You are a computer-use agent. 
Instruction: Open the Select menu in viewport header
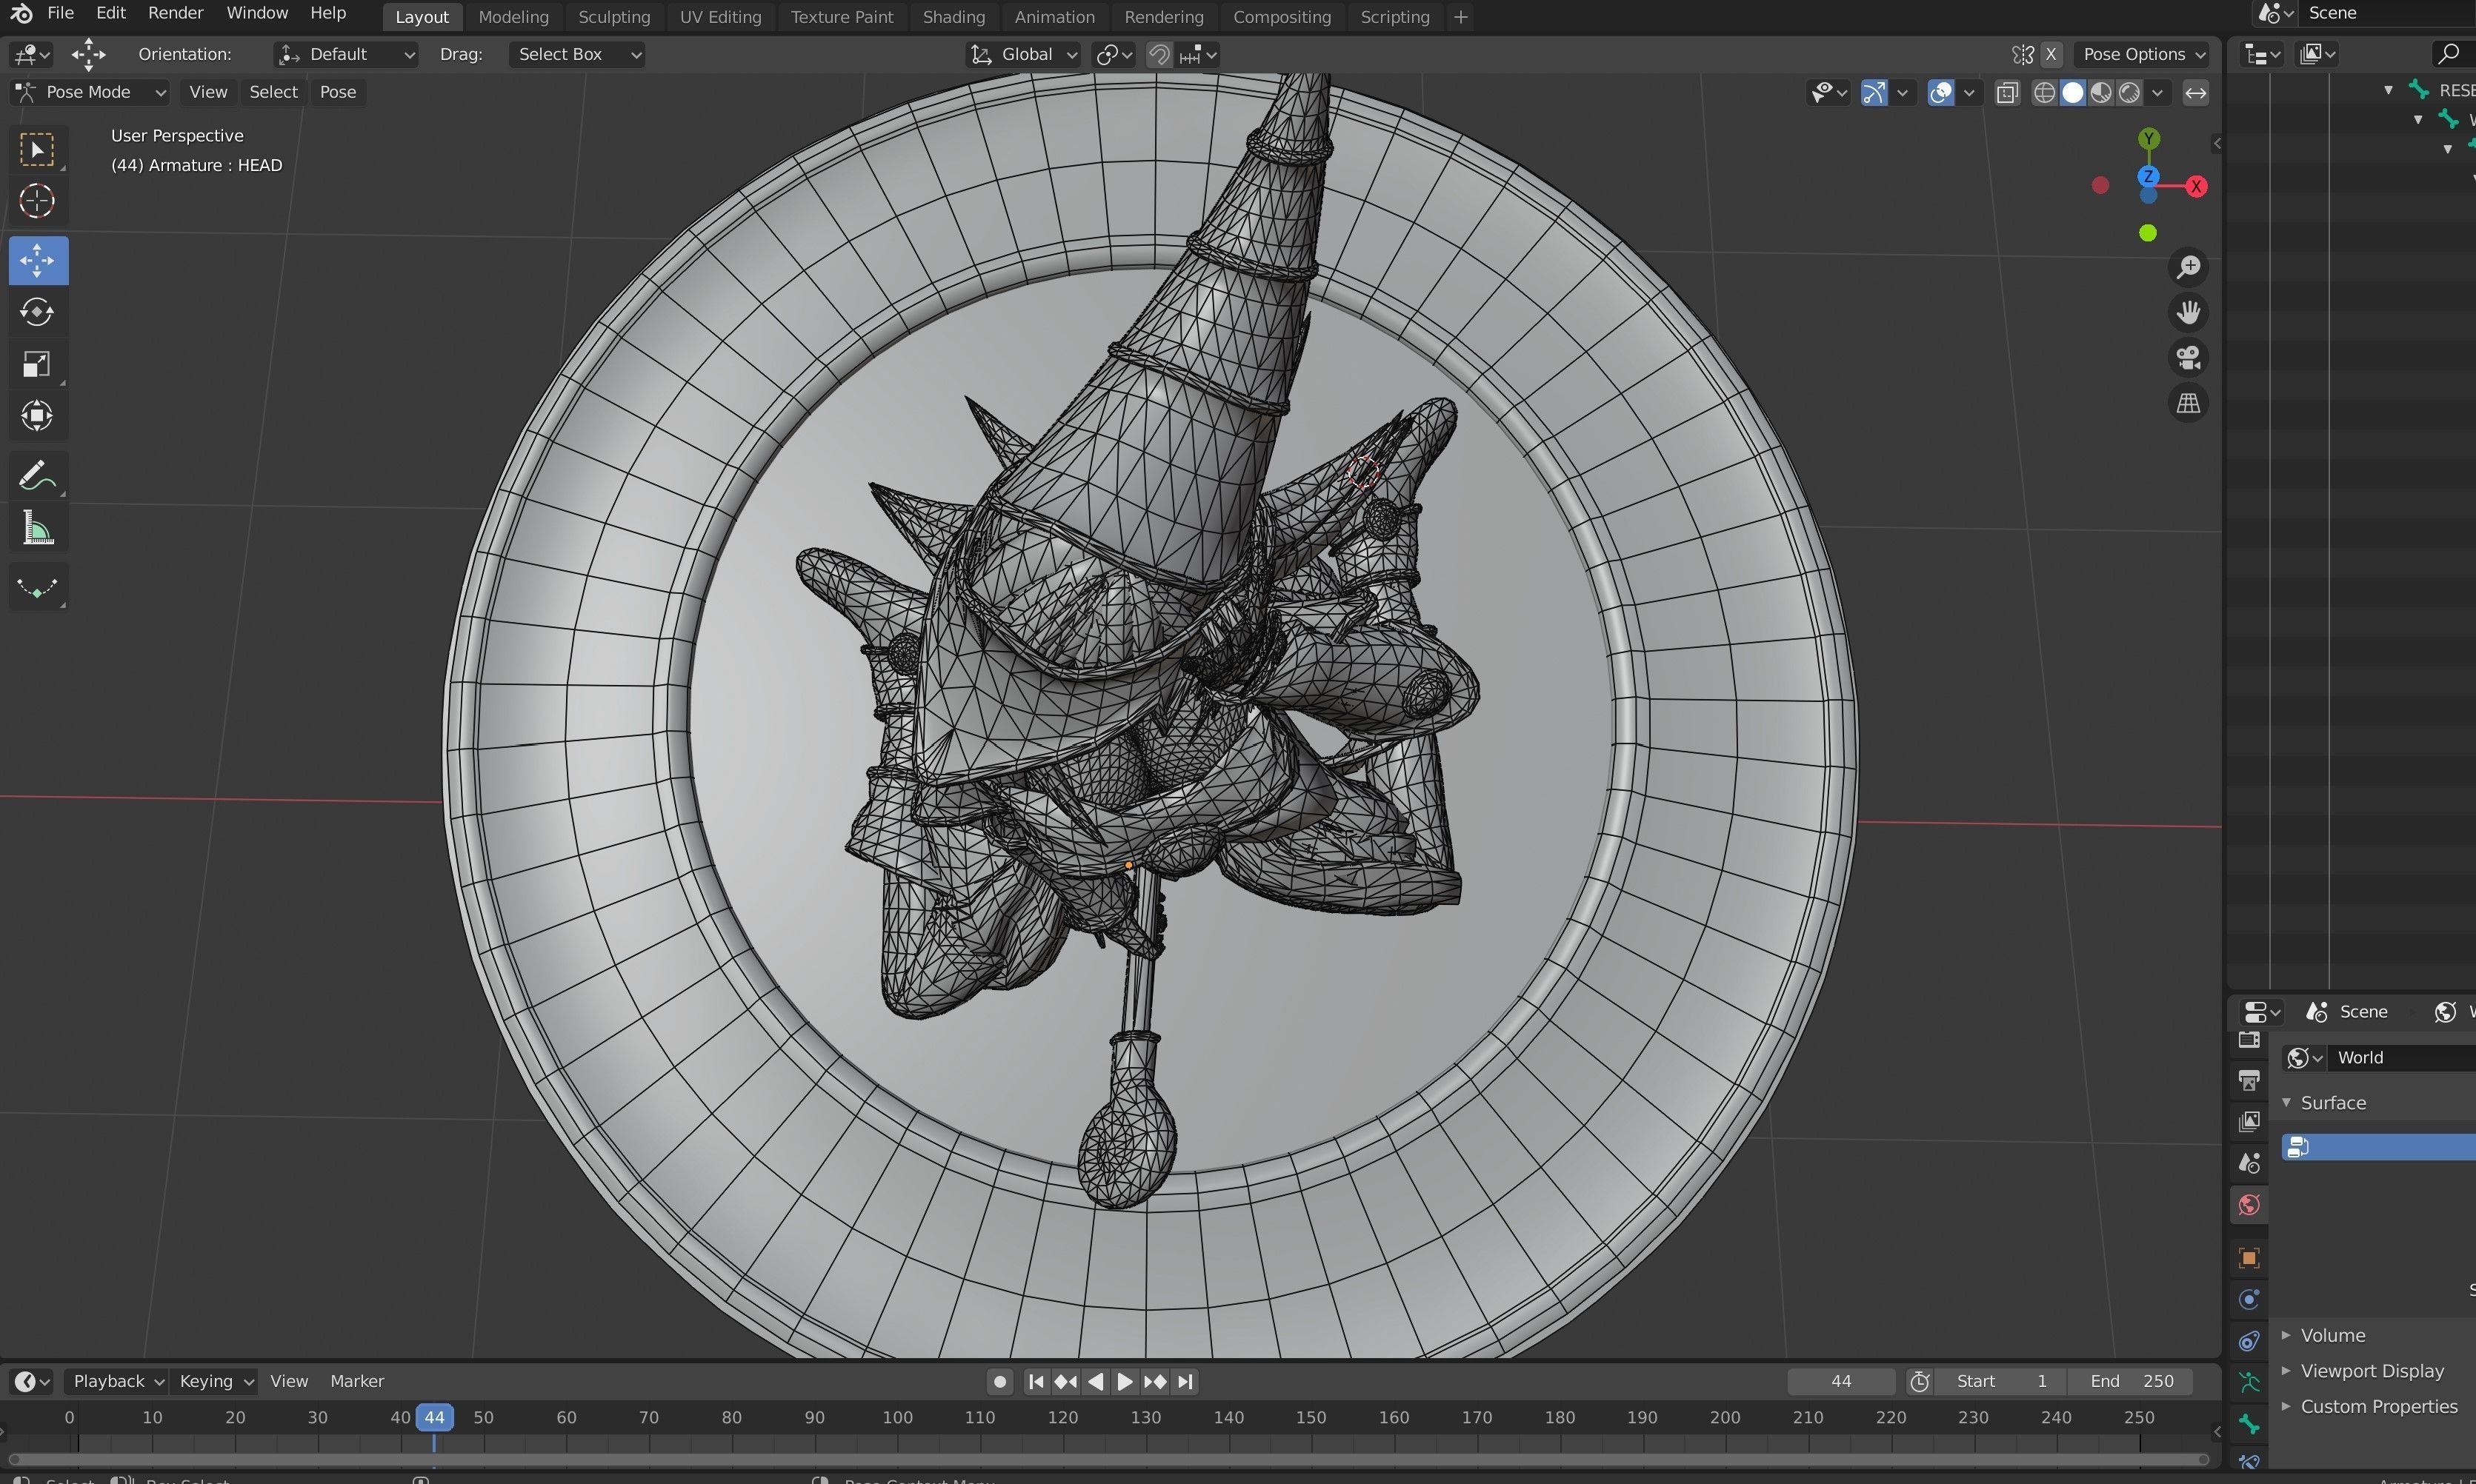click(x=273, y=92)
